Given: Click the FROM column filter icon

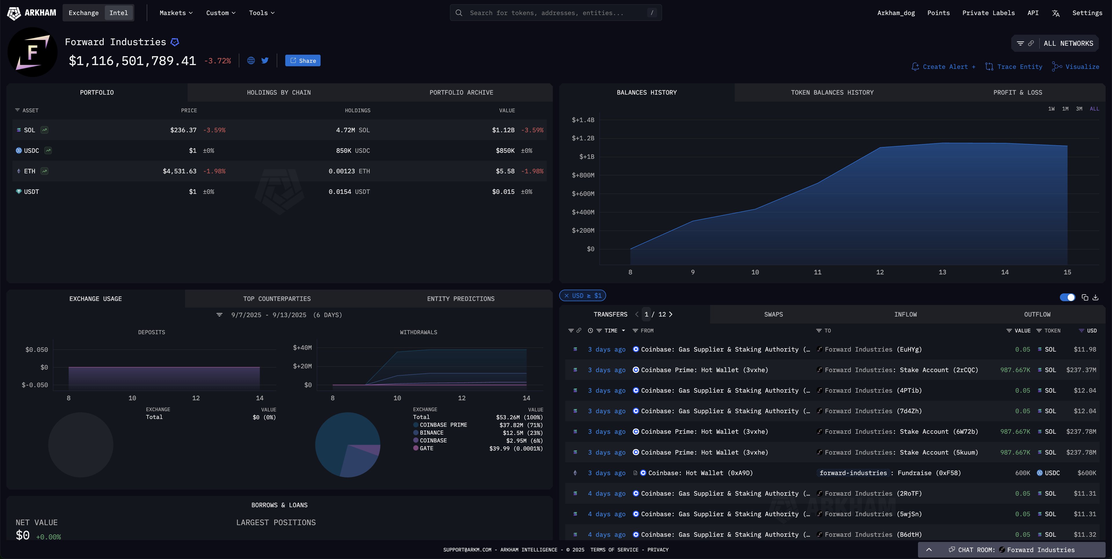Looking at the screenshot, I should click(x=635, y=330).
